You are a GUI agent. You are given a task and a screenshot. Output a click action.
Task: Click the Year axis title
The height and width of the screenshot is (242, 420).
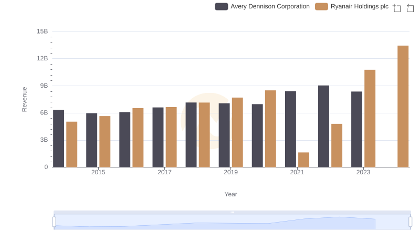(x=230, y=194)
